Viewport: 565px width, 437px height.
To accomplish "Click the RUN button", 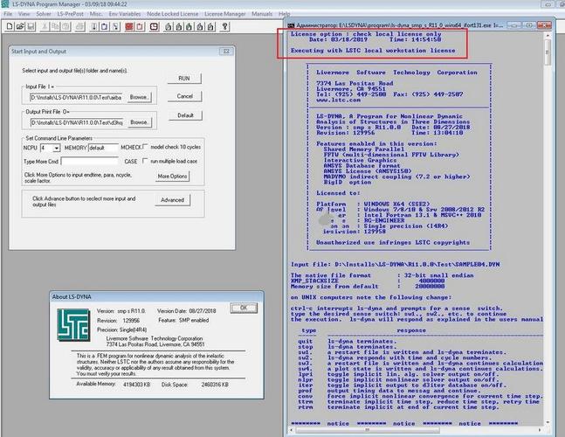I will click(x=184, y=79).
